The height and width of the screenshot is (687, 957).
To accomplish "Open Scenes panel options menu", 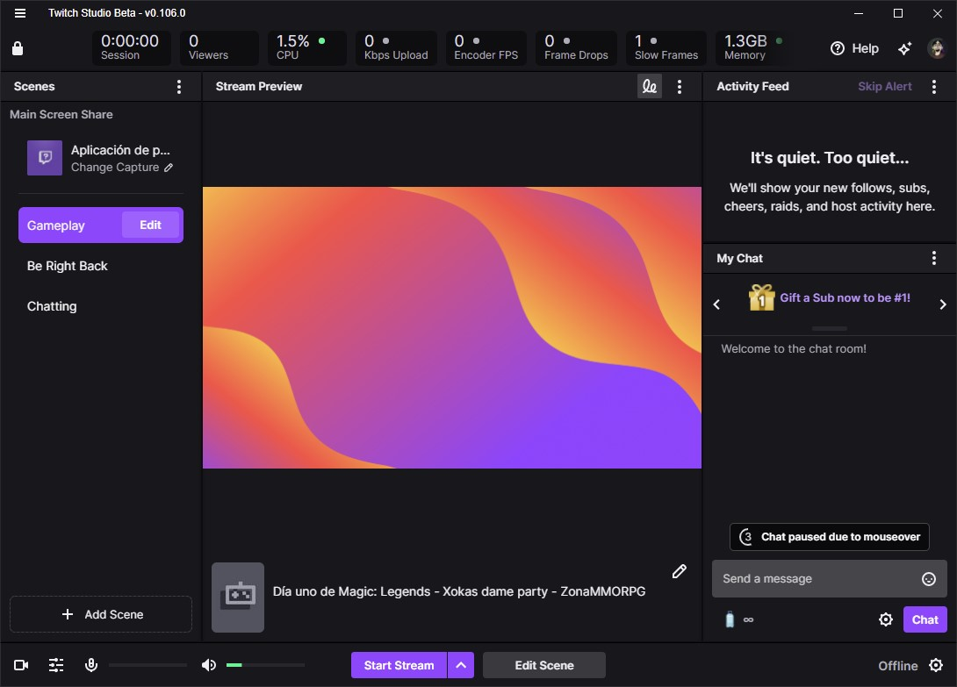I will 179,87.
